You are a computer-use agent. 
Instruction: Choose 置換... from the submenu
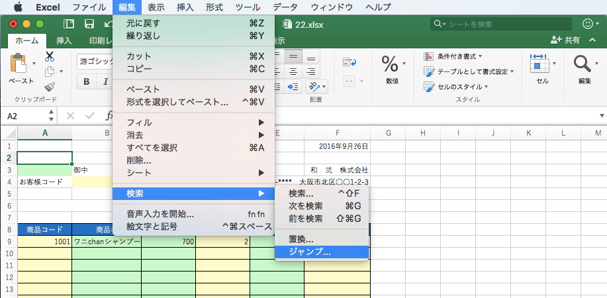pyautogui.click(x=301, y=239)
